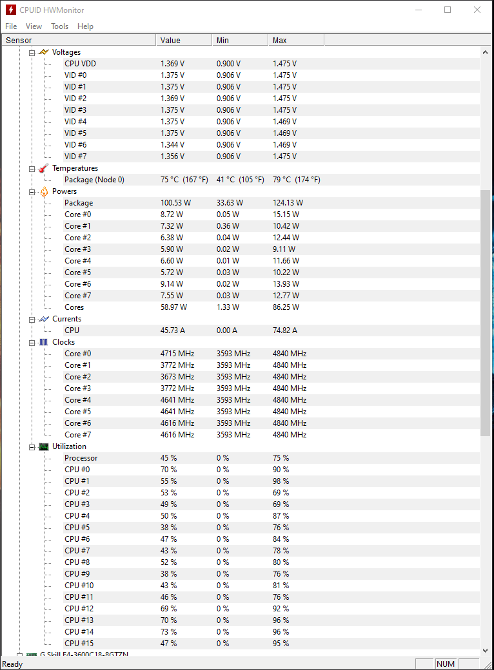Click the 73 % CPU #14 utilization value

pos(168,631)
